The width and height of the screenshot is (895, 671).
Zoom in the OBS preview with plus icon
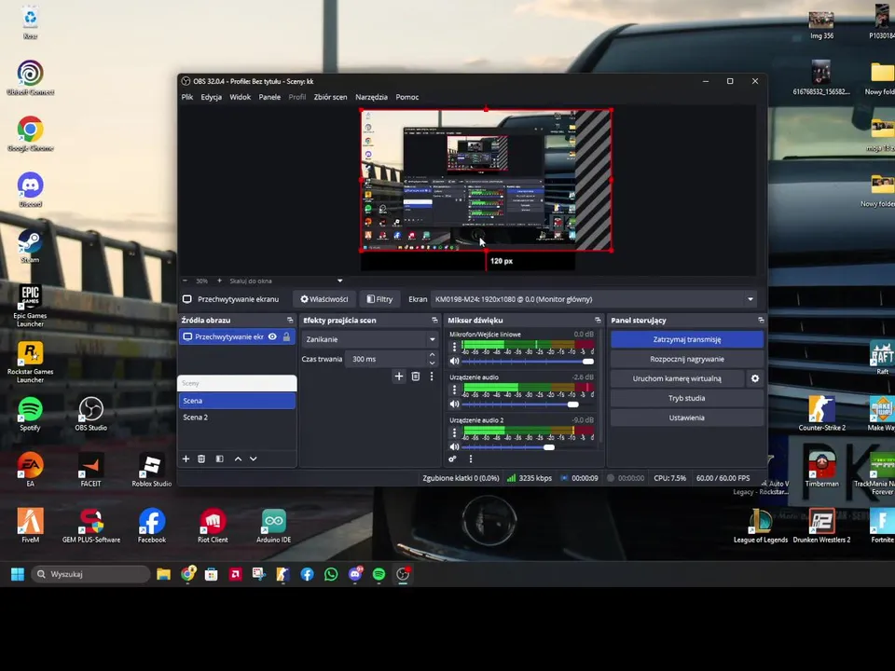pos(219,281)
